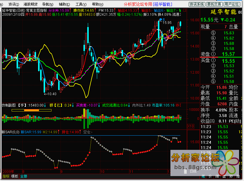Click sell level ④ price 15.62
The image size is (244, 181).
coord(229,38)
